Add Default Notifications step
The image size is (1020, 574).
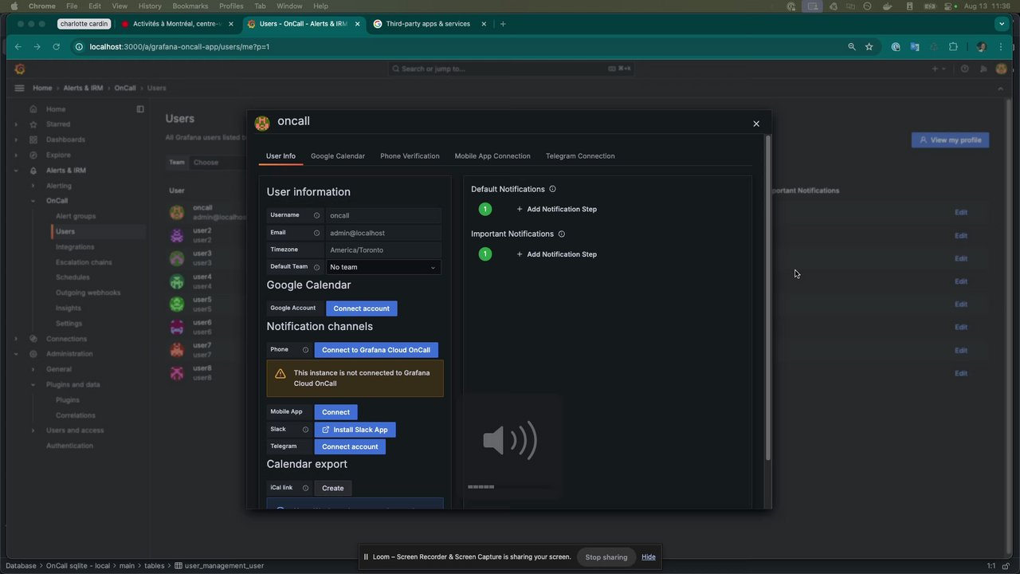click(x=556, y=210)
